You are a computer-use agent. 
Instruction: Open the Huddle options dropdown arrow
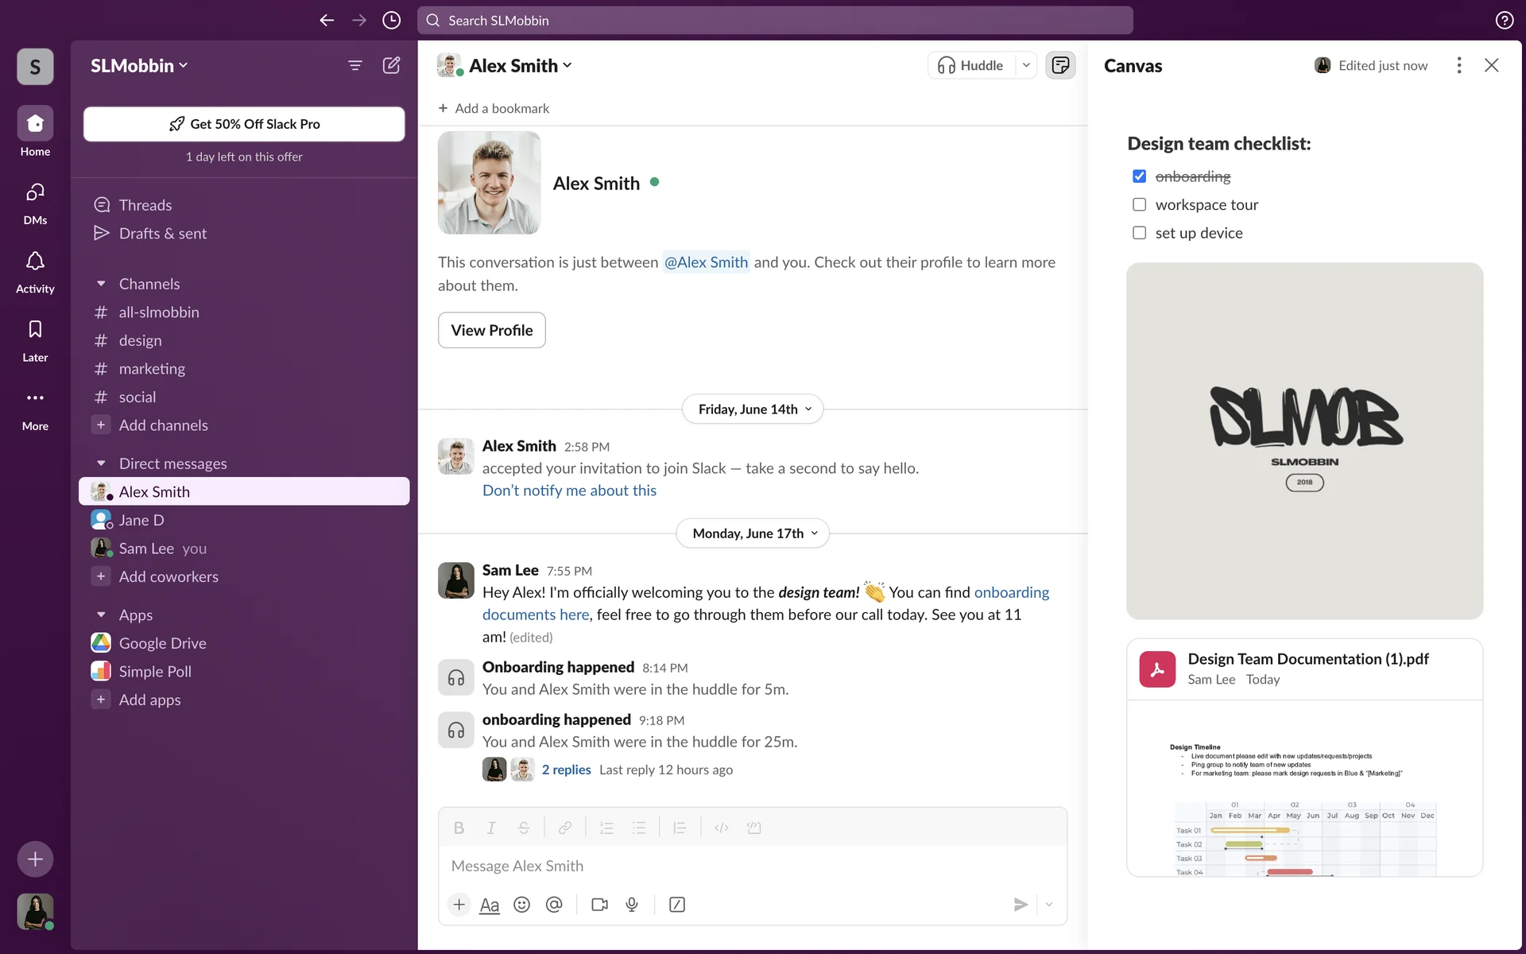[1026, 65]
